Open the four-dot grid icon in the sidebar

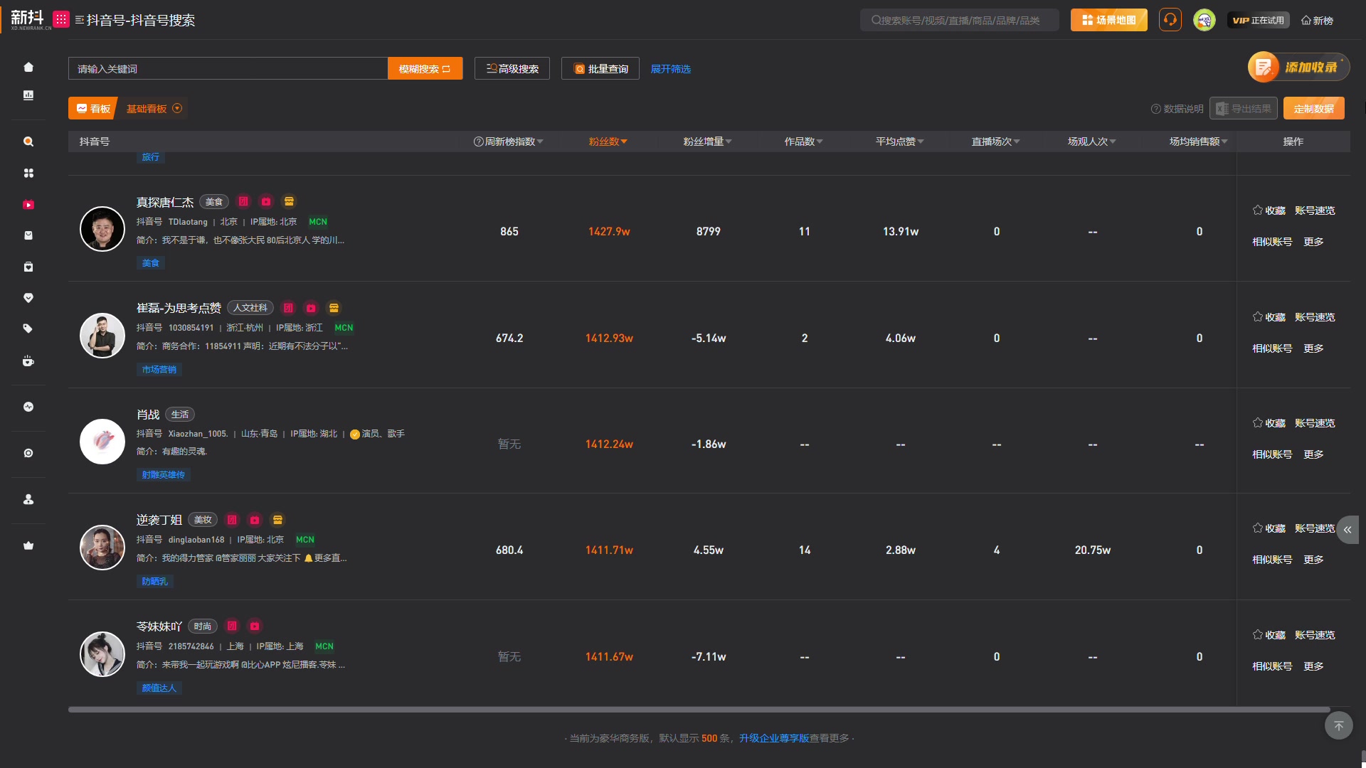(x=28, y=173)
